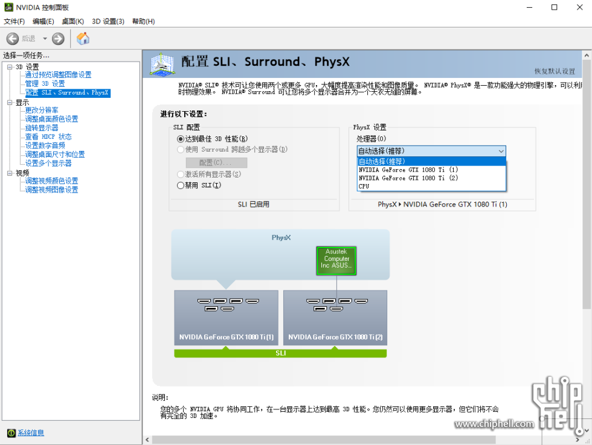Open 设置多个显示器 task
This screenshot has height=445, width=592.
(48, 164)
